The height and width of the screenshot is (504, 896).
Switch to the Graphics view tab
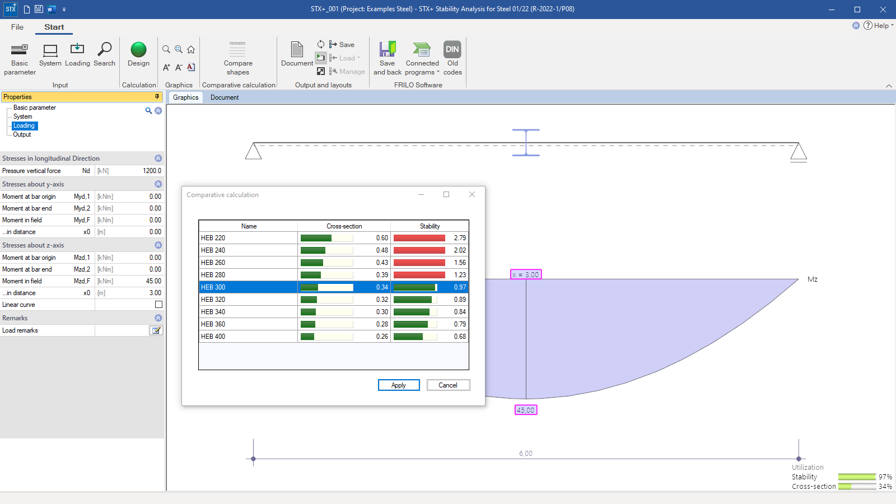tap(185, 97)
